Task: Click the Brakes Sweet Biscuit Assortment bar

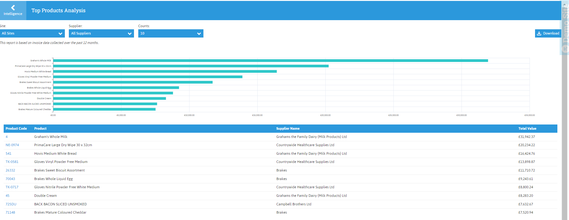Action: pos(133,82)
